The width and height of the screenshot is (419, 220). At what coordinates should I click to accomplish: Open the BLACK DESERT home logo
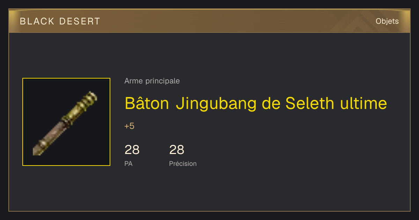pos(60,21)
